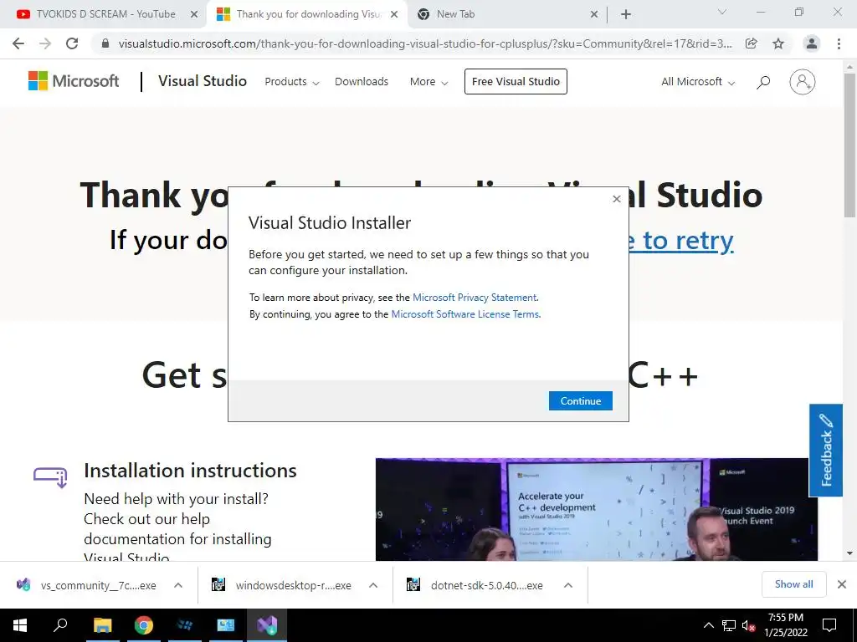Click Show all downloads button
This screenshot has width=857, height=642.
click(793, 584)
